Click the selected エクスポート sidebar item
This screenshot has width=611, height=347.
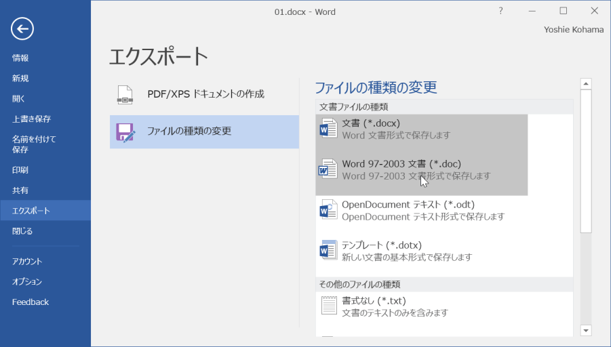[45, 211]
